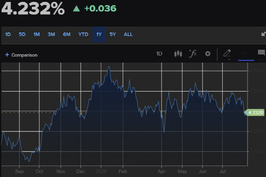Select the 1D time range tab
The width and height of the screenshot is (266, 177).
[8, 34]
